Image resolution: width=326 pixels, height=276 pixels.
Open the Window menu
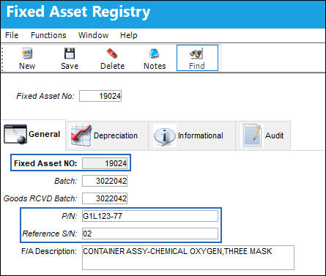click(x=93, y=35)
